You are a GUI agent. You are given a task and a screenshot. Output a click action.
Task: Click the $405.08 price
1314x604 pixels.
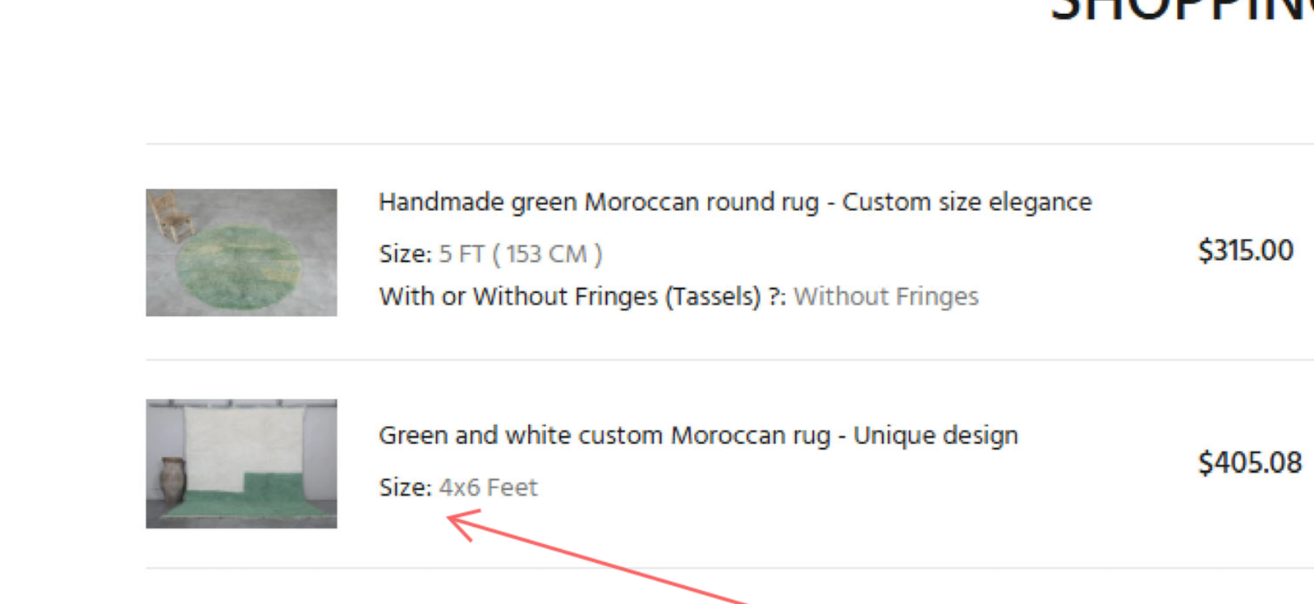pyautogui.click(x=1249, y=463)
